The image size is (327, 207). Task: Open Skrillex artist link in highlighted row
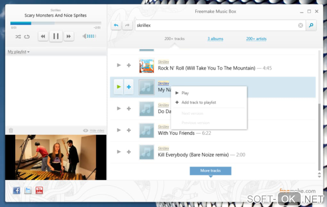point(163,84)
